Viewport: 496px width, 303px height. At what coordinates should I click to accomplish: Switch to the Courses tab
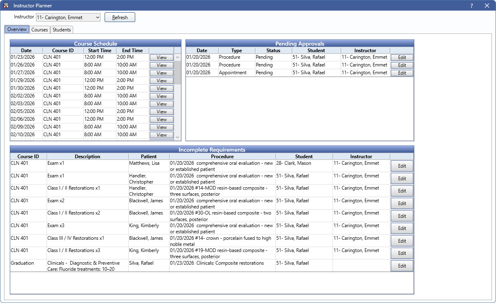coord(40,30)
